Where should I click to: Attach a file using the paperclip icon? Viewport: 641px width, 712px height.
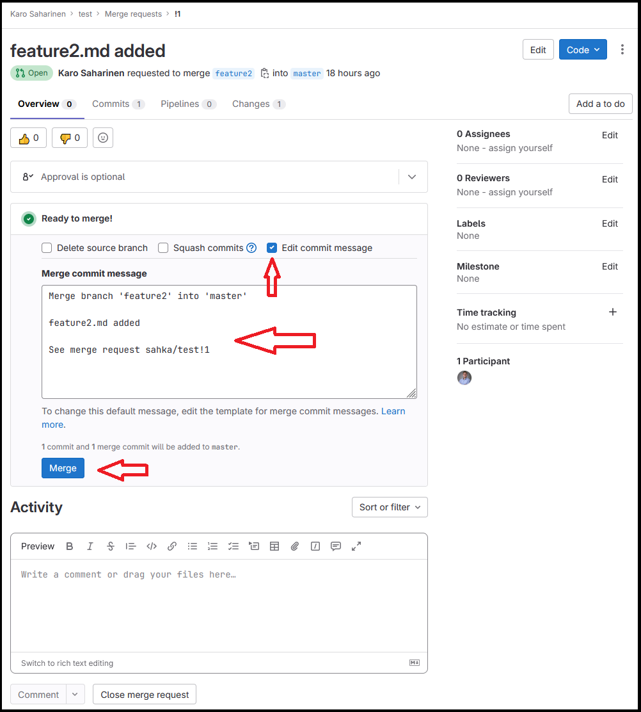tap(295, 546)
